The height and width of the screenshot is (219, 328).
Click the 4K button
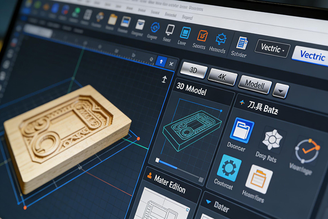point(222,77)
